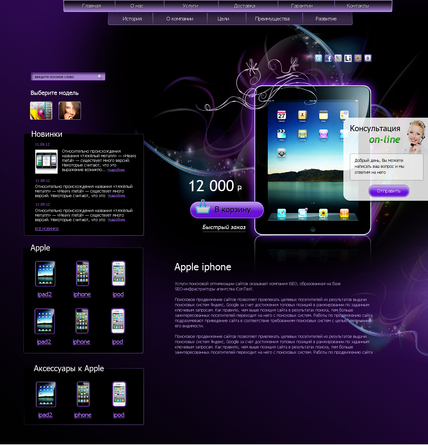
Task: Click iphone link in Apple accessories
Action: coord(83,415)
